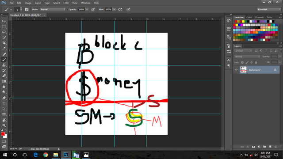Toggle Quick Mask mode
The width and height of the screenshot is (283, 159).
4,141
